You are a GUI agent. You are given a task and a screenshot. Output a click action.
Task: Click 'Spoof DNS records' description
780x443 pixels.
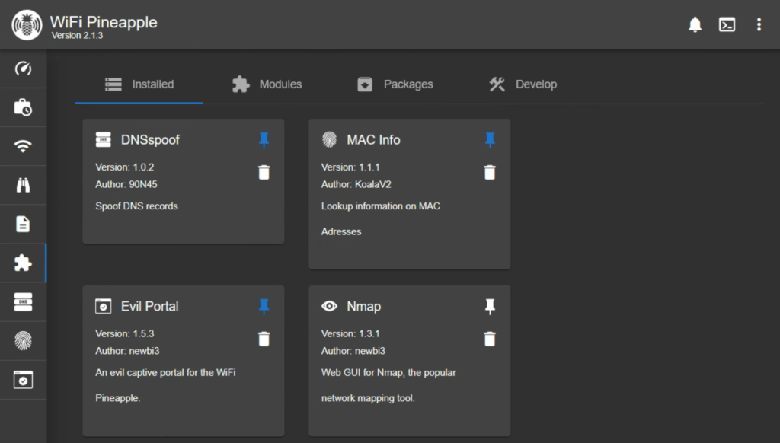pyautogui.click(x=137, y=206)
